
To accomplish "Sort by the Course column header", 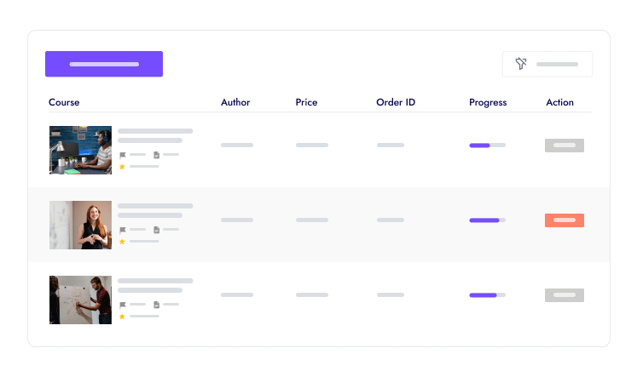I will [x=64, y=102].
